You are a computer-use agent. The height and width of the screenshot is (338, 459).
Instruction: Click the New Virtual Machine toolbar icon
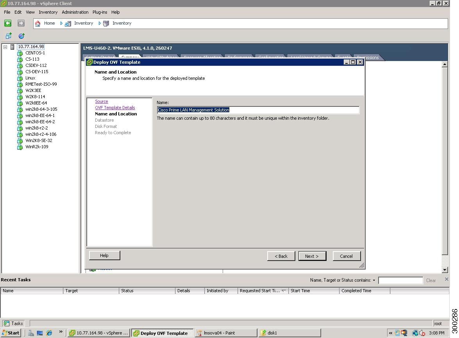tap(9, 36)
